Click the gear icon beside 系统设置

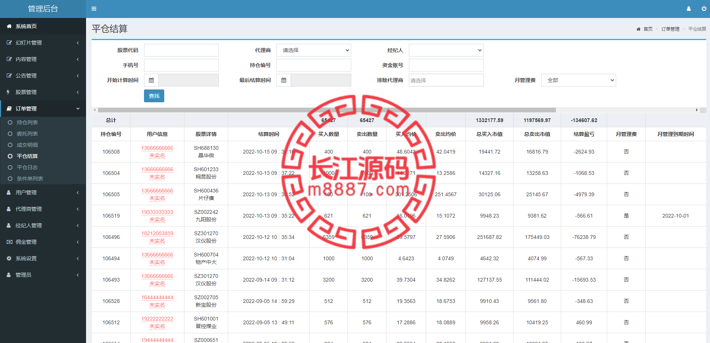point(9,258)
